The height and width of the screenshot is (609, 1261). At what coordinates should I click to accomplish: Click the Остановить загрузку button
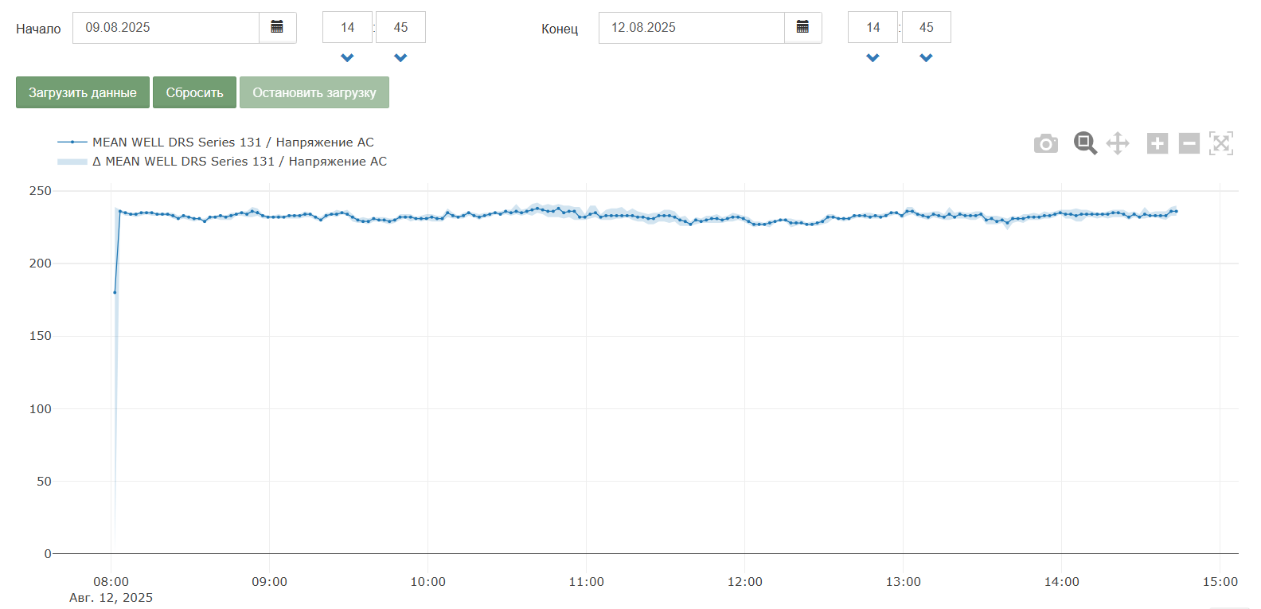pyautogui.click(x=314, y=92)
